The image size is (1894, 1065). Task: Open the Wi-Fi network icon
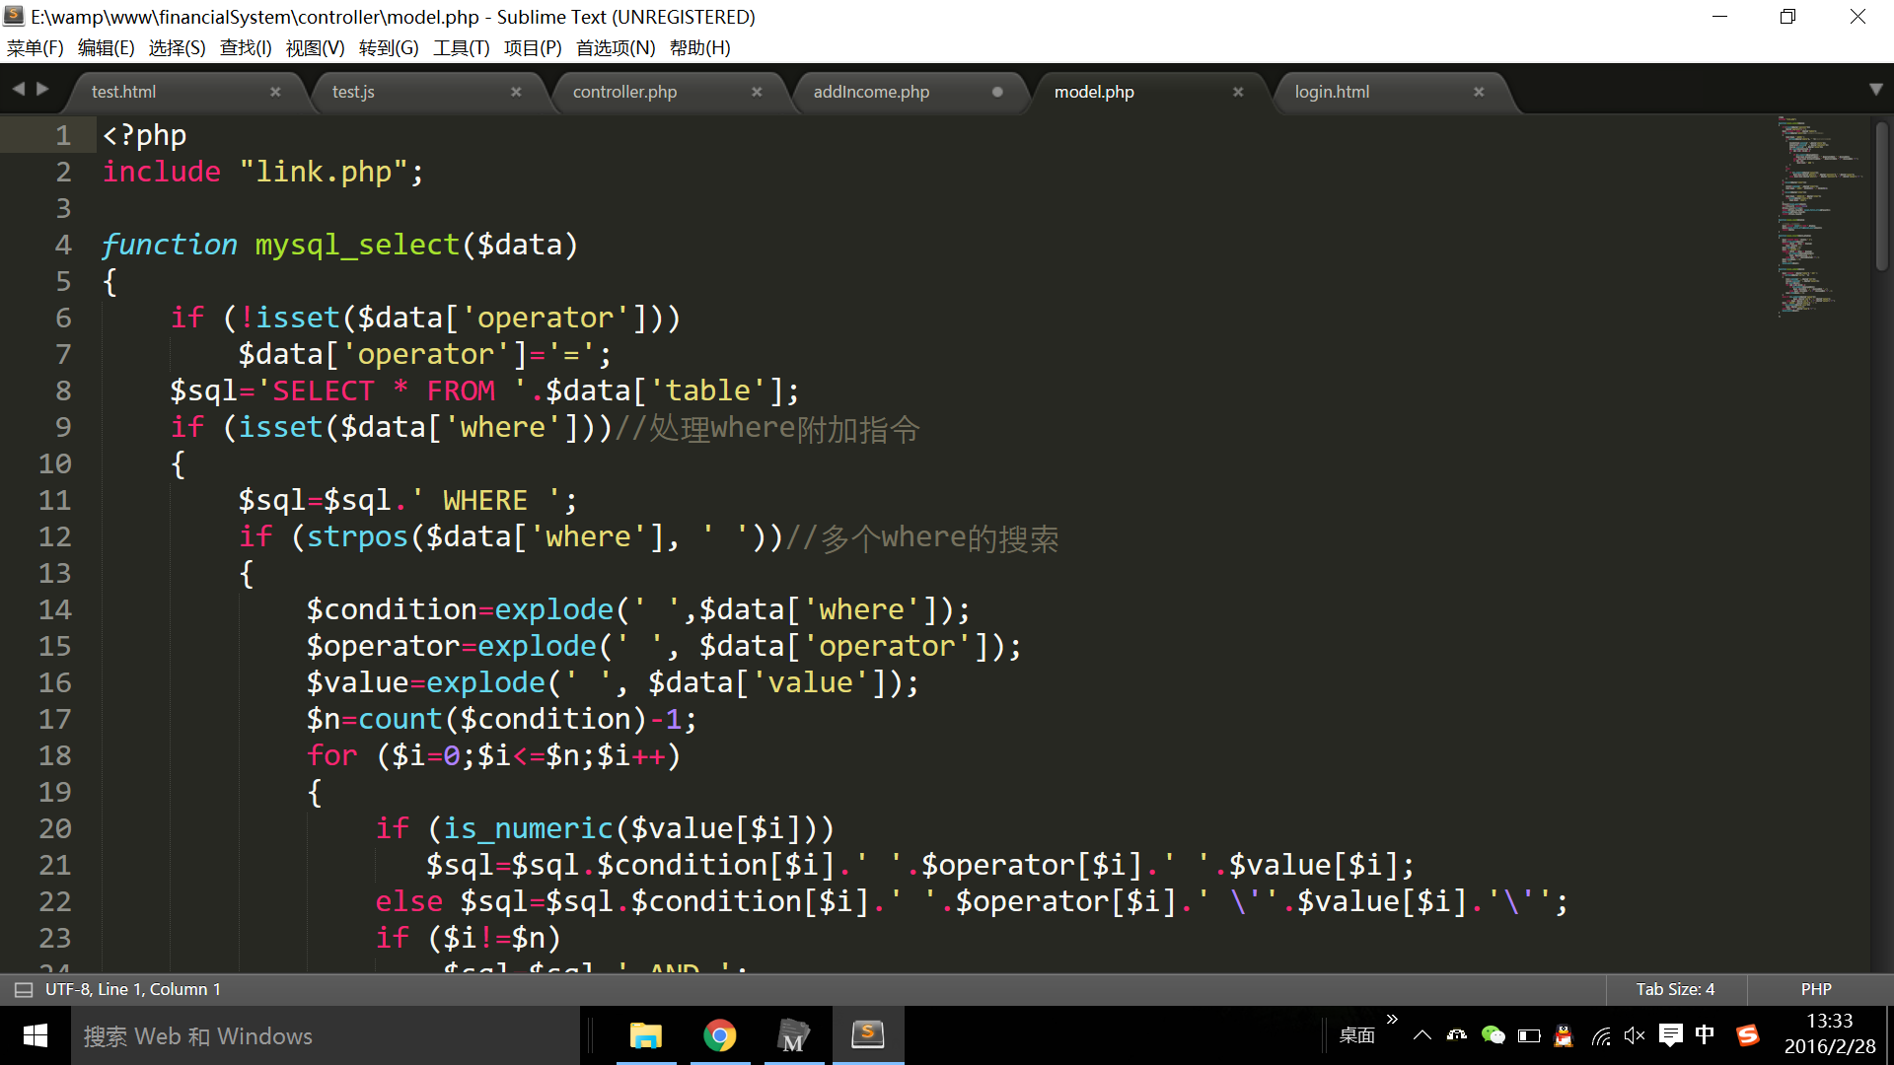pos(1600,1035)
